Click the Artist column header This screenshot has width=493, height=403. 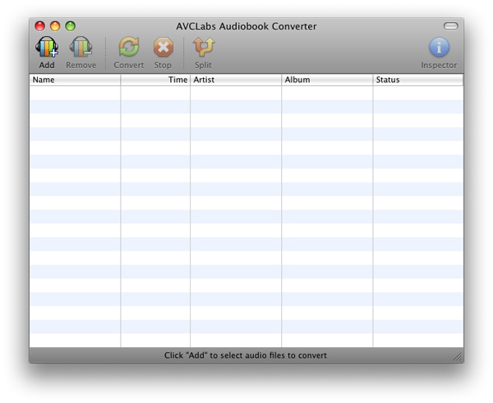(x=236, y=80)
